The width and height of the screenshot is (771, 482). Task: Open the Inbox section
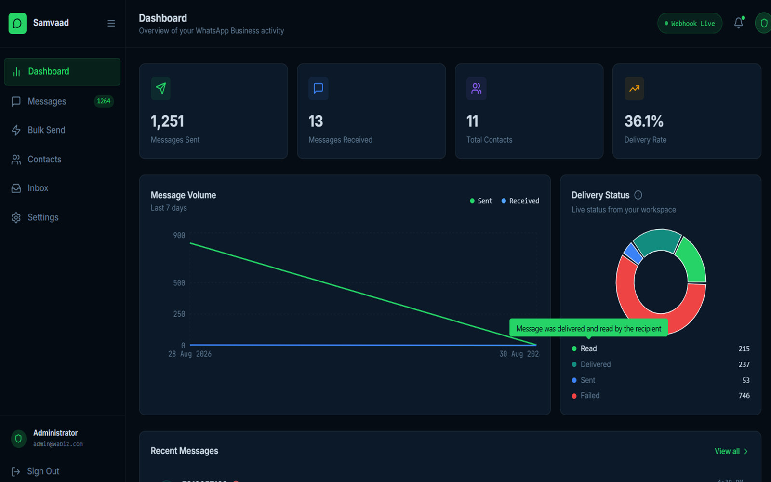pyautogui.click(x=62, y=188)
